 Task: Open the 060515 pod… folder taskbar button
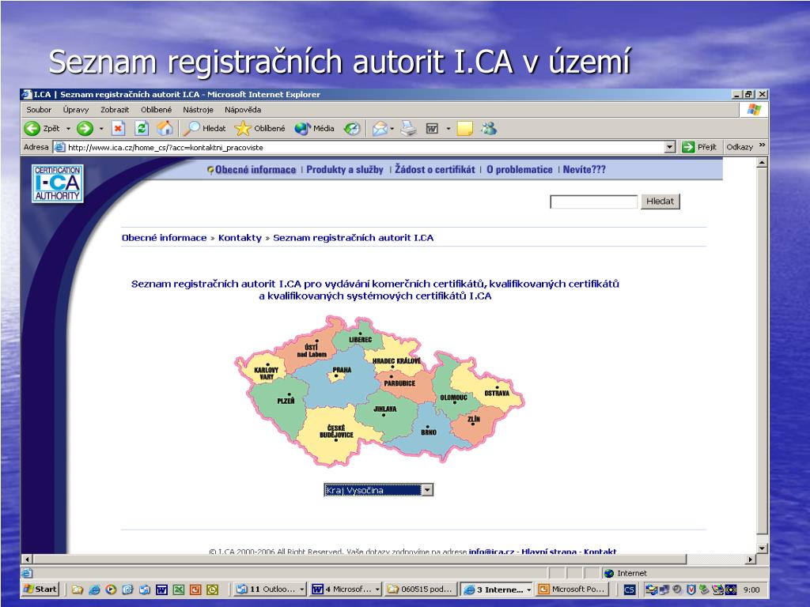click(420, 589)
